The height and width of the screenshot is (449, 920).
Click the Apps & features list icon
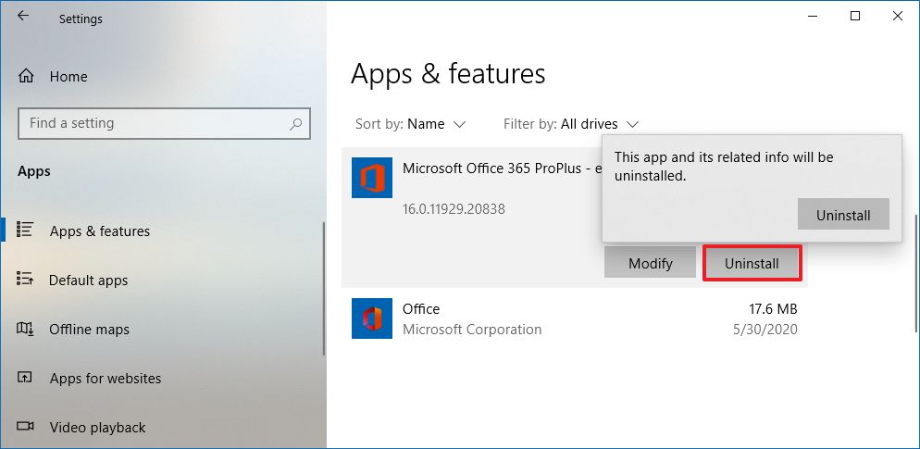point(26,230)
